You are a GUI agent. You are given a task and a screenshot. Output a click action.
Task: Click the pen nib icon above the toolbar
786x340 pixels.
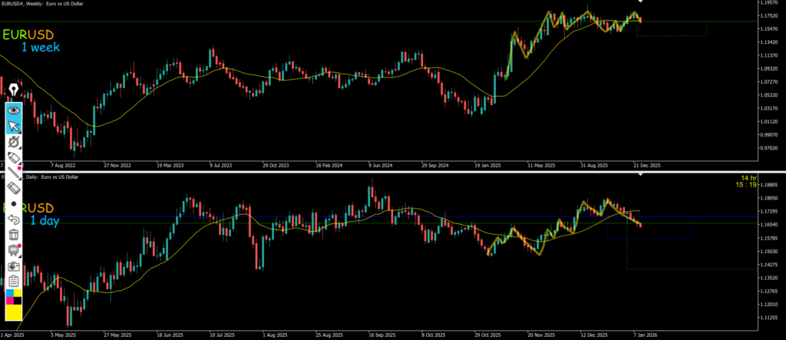coord(14,91)
